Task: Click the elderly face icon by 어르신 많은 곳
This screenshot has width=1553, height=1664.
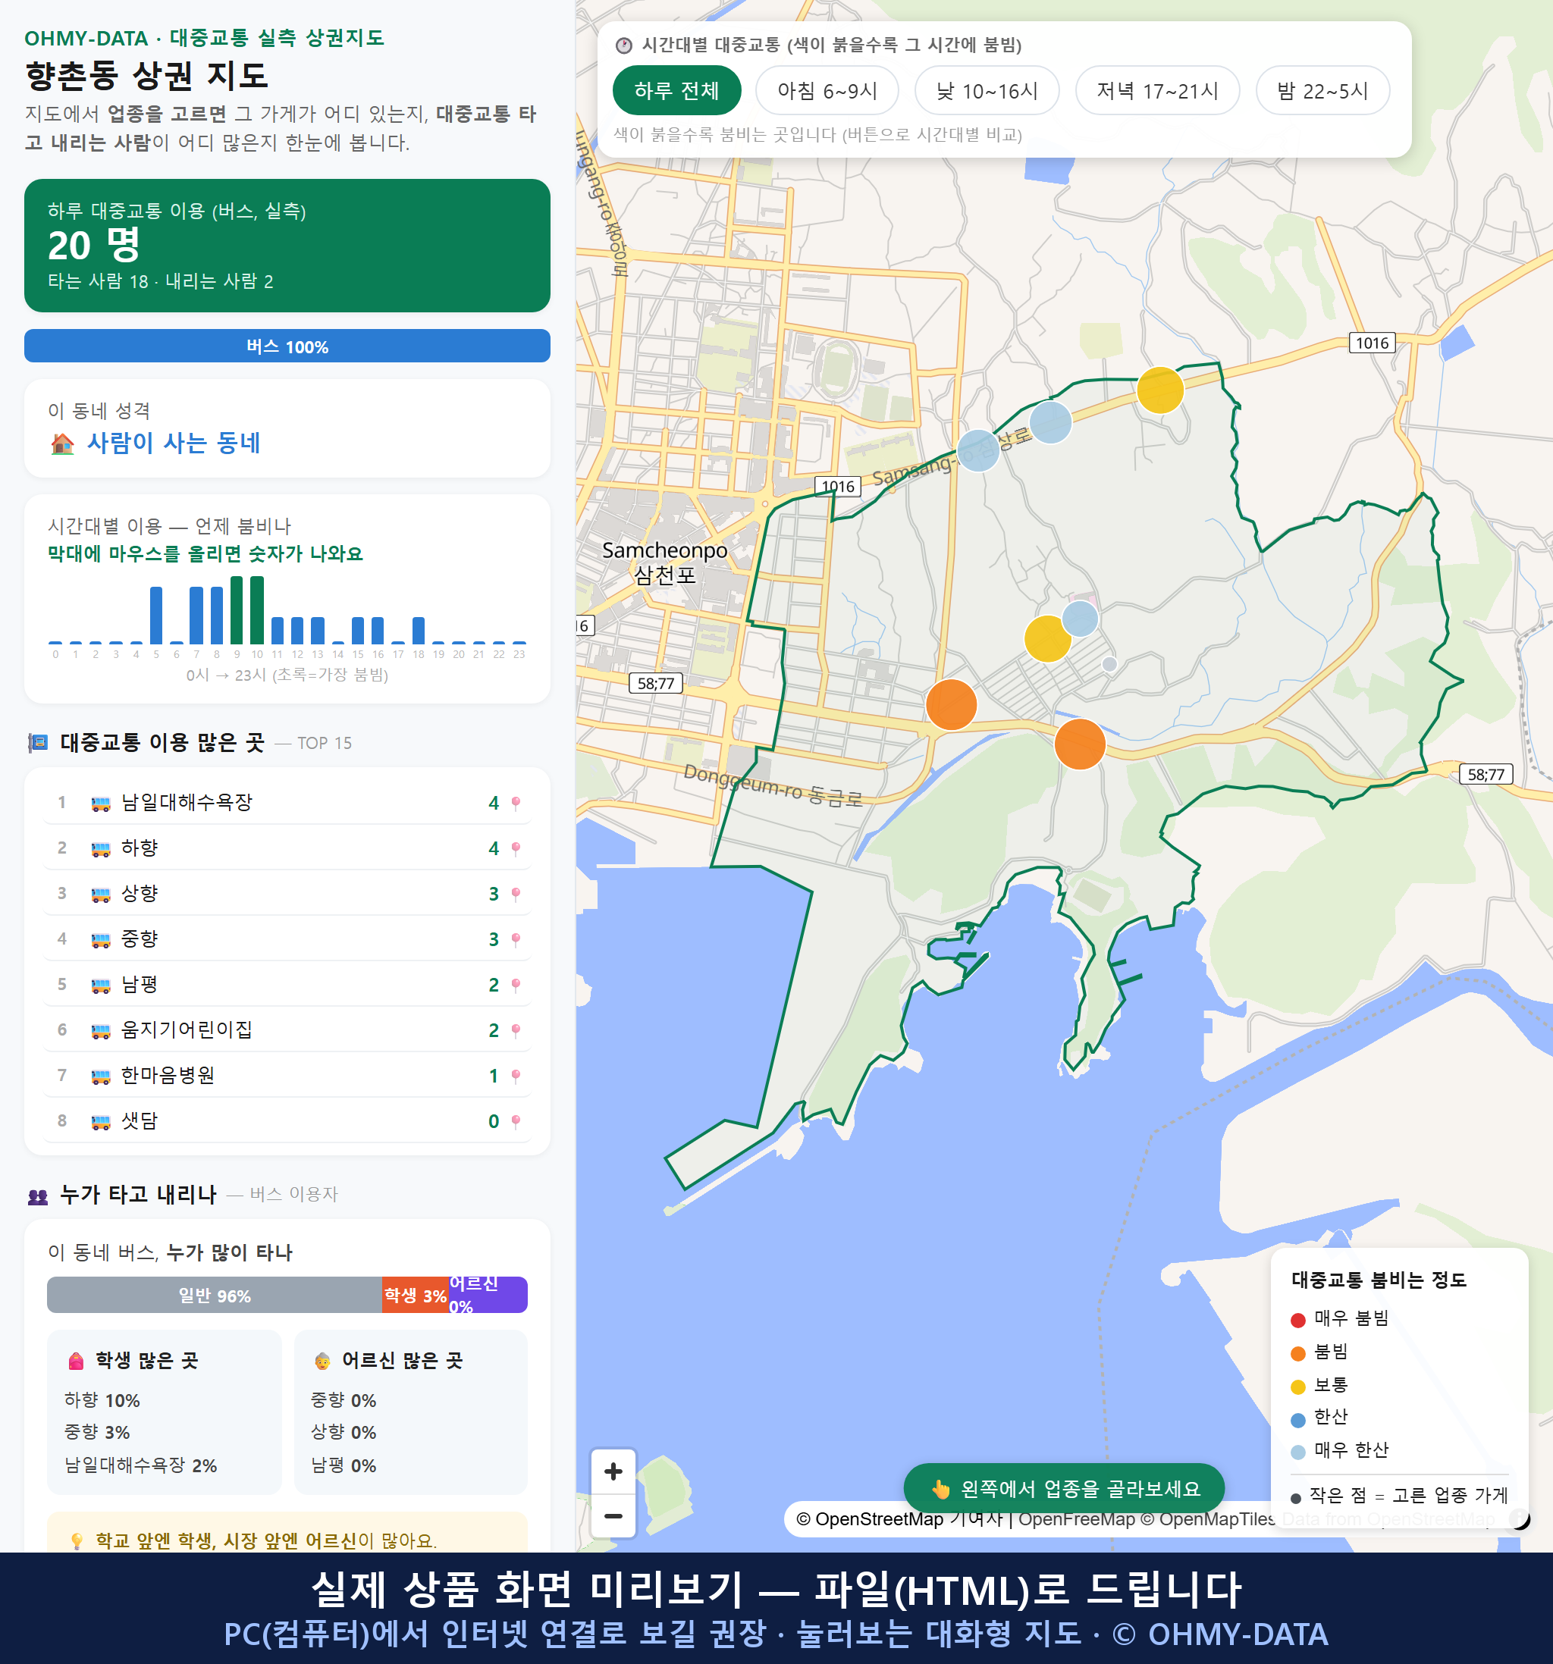Action: pos(322,1360)
